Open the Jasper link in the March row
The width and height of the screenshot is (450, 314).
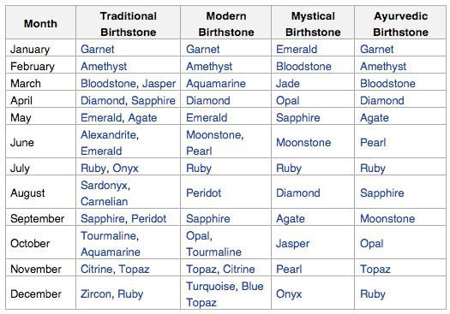pos(159,83)
